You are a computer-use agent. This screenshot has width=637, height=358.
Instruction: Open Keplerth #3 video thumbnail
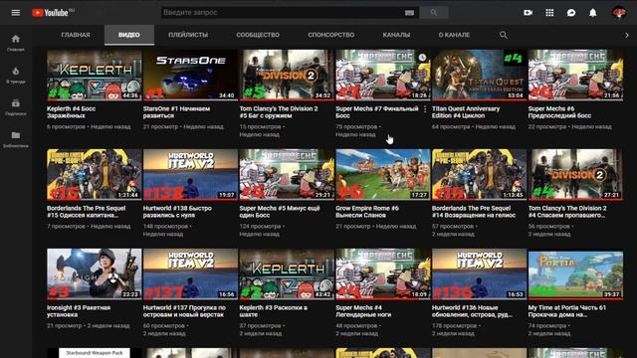tap(287, 274)
